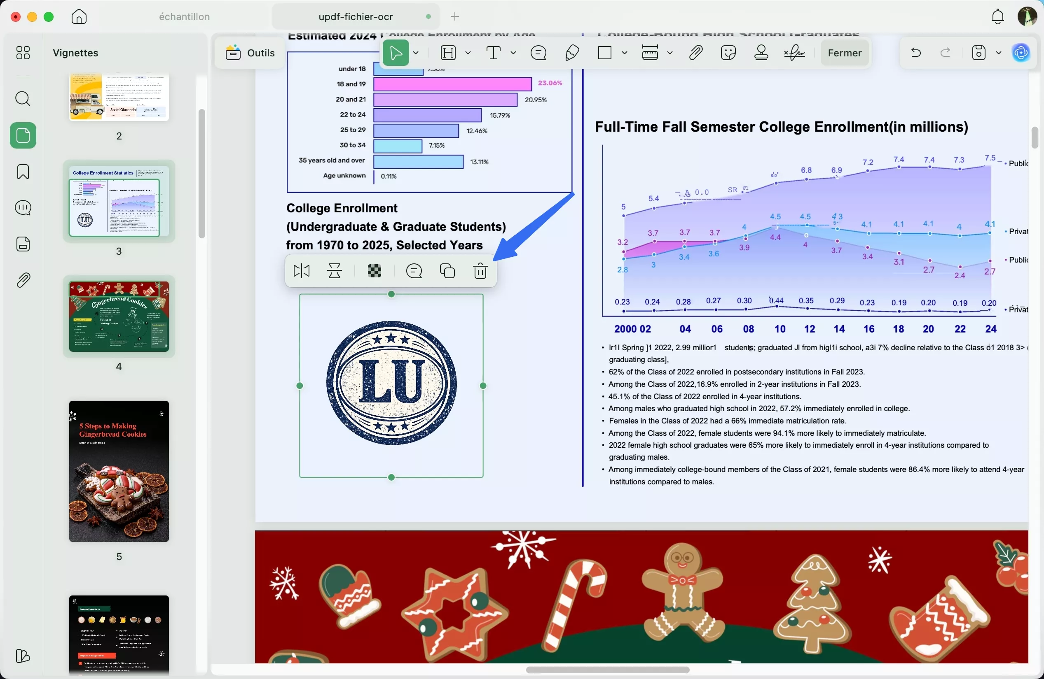Open the save options dropdown arrow
1044x679 pixels.
[999, 53]
